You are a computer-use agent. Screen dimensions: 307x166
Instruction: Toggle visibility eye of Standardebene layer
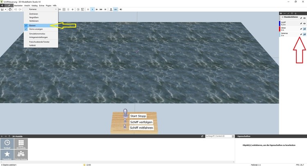coord(305,18)
